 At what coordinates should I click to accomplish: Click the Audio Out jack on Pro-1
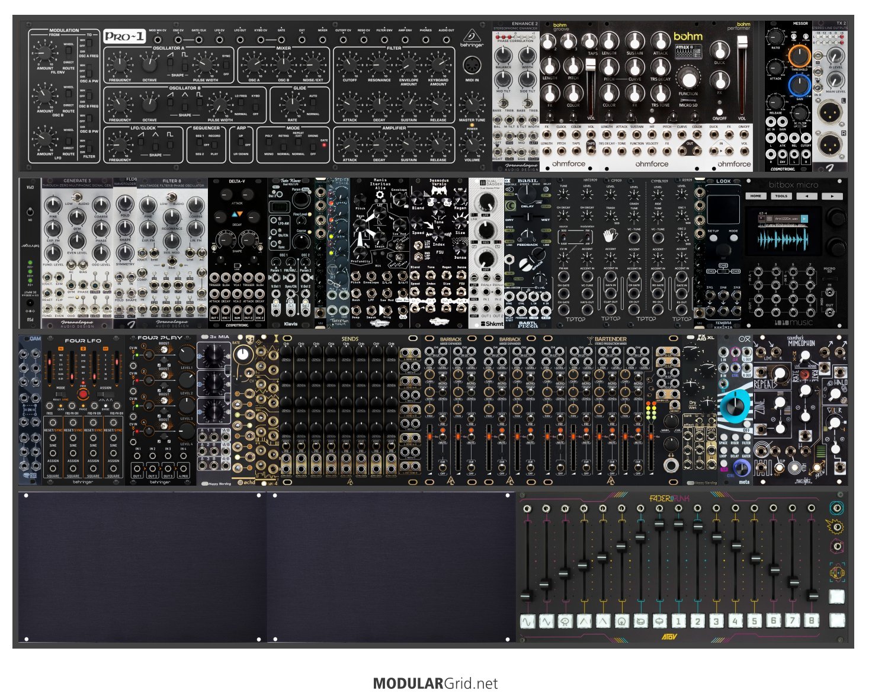446,39
